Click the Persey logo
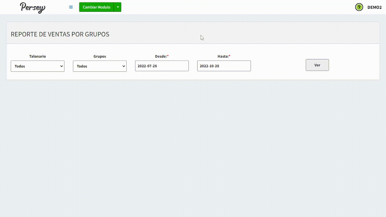The height and width of the screenshot is (217, 386). [33, 8]
